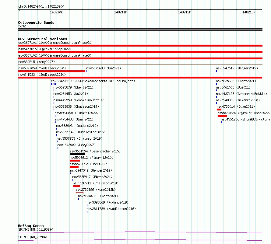Image resolution: width=271 pixels, height=244 pixels.
Task: Click esv3342088 1000GenomesConsortiumPilotProject label
Action: tap(93, 81)
